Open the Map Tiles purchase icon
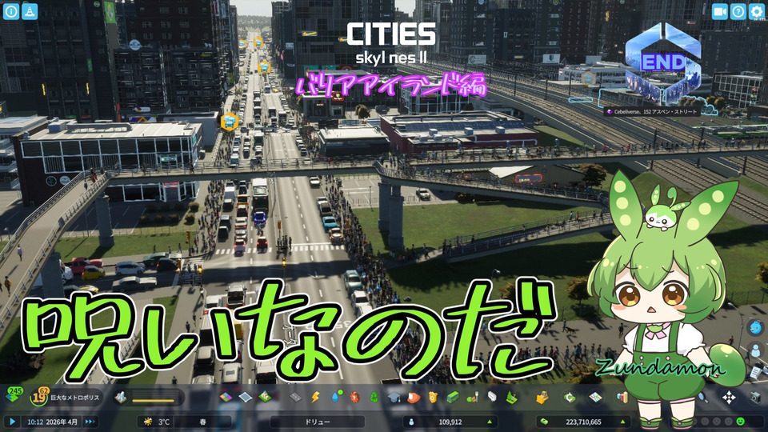Viewport: 768px width, 432px height. tap(595, 398)
